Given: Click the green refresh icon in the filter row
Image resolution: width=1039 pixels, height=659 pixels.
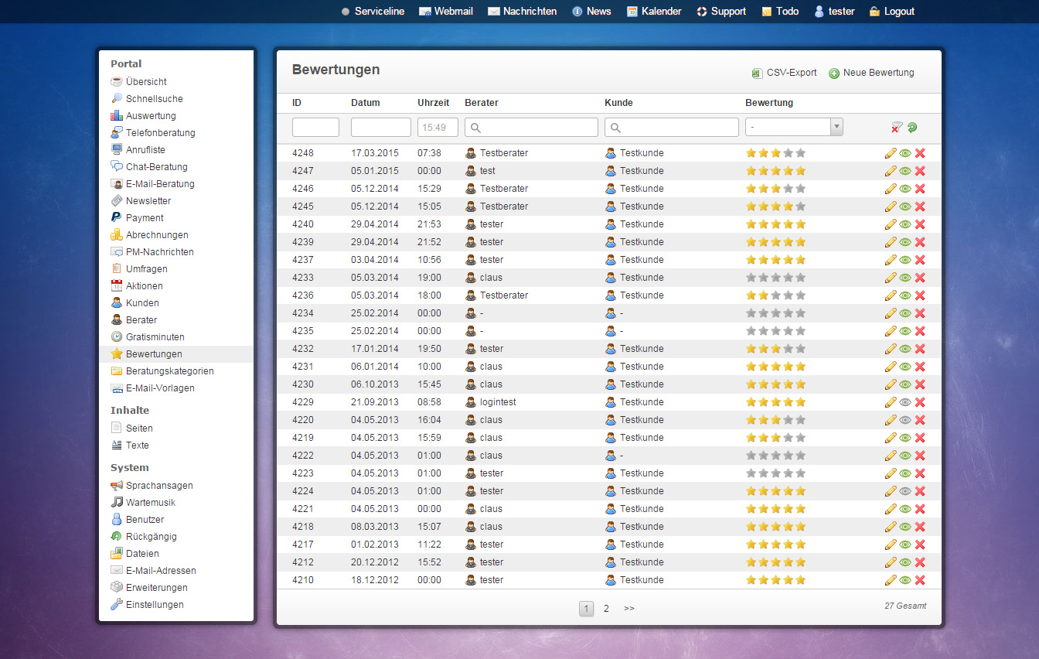Looking at the screenshot, I should (912, 128).
